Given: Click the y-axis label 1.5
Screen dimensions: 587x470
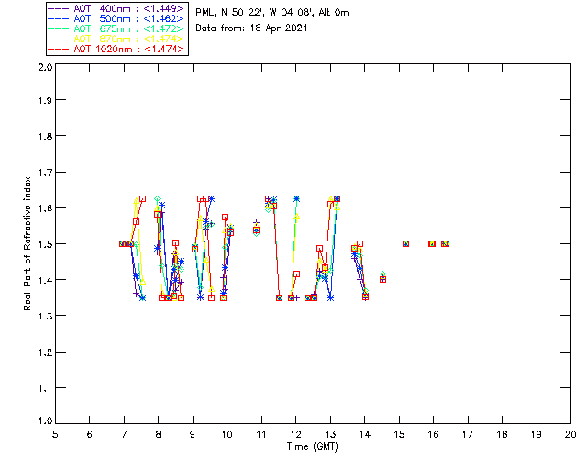Looking at the screenshot, I should [45, 244].
